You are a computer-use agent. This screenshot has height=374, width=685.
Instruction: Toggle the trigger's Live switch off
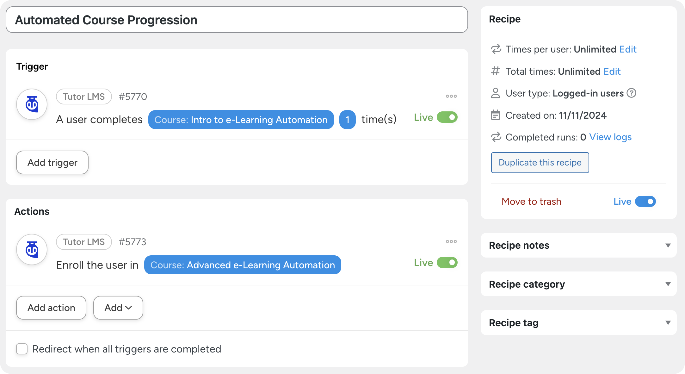coord(447,117)
